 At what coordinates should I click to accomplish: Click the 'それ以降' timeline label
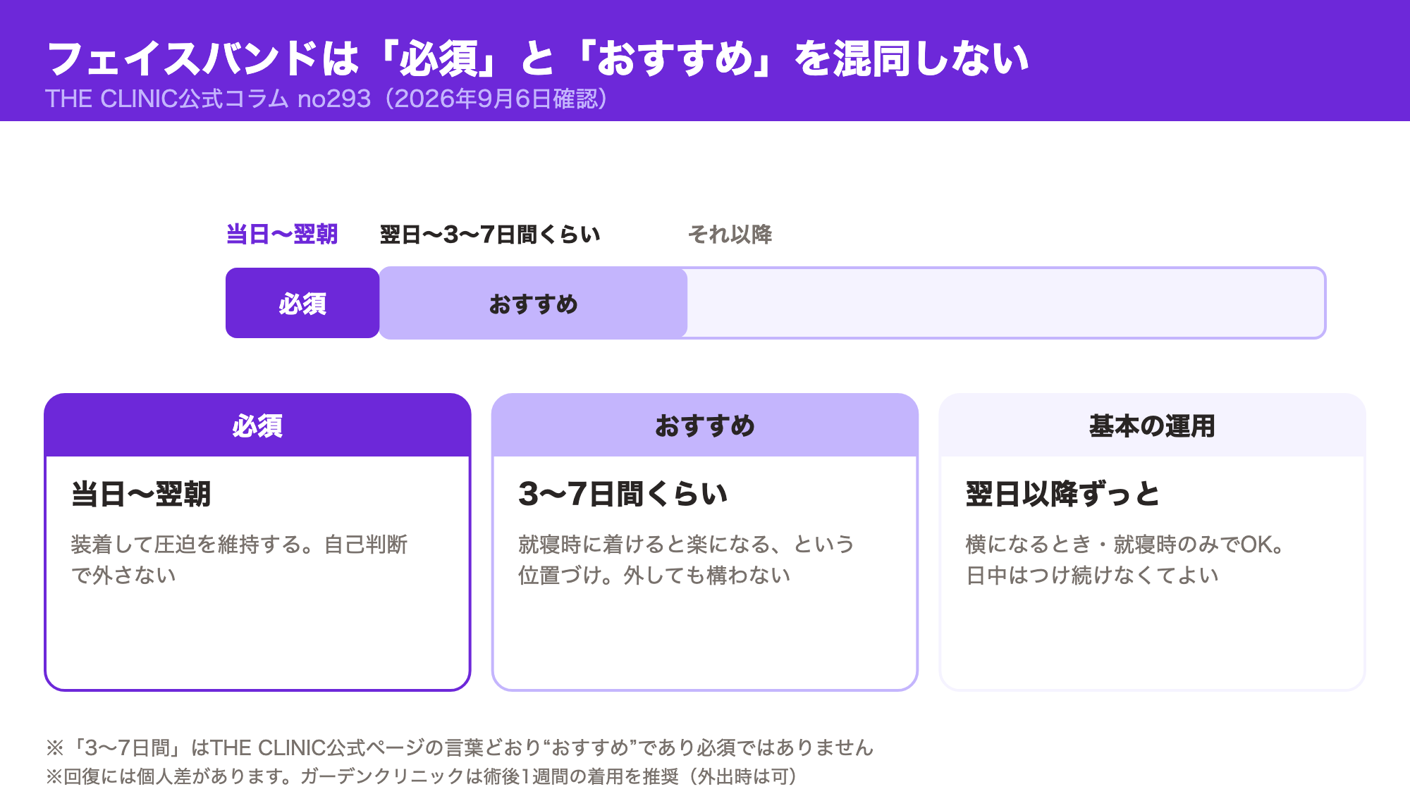(730, 235)
